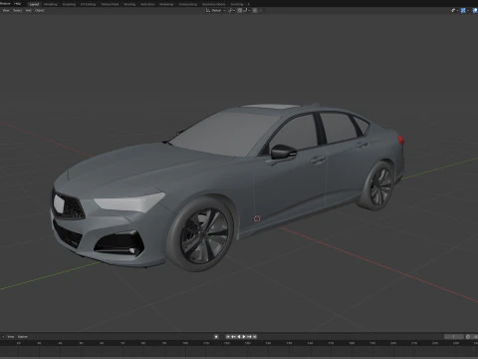Viewport: 478px width, 359px height.
Task: Open the viewport Select menu
Action: click(17, 10)
